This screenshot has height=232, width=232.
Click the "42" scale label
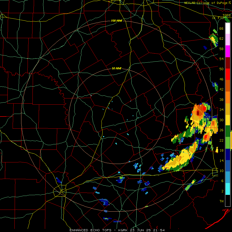point(221,89)
